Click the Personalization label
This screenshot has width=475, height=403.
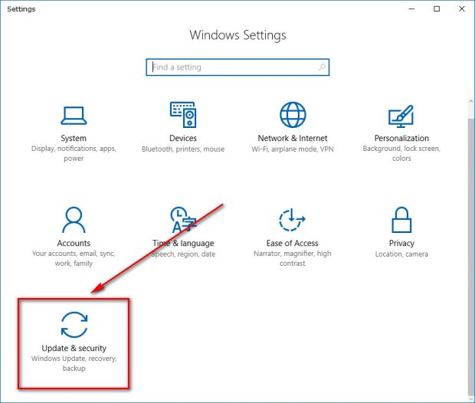401,138
